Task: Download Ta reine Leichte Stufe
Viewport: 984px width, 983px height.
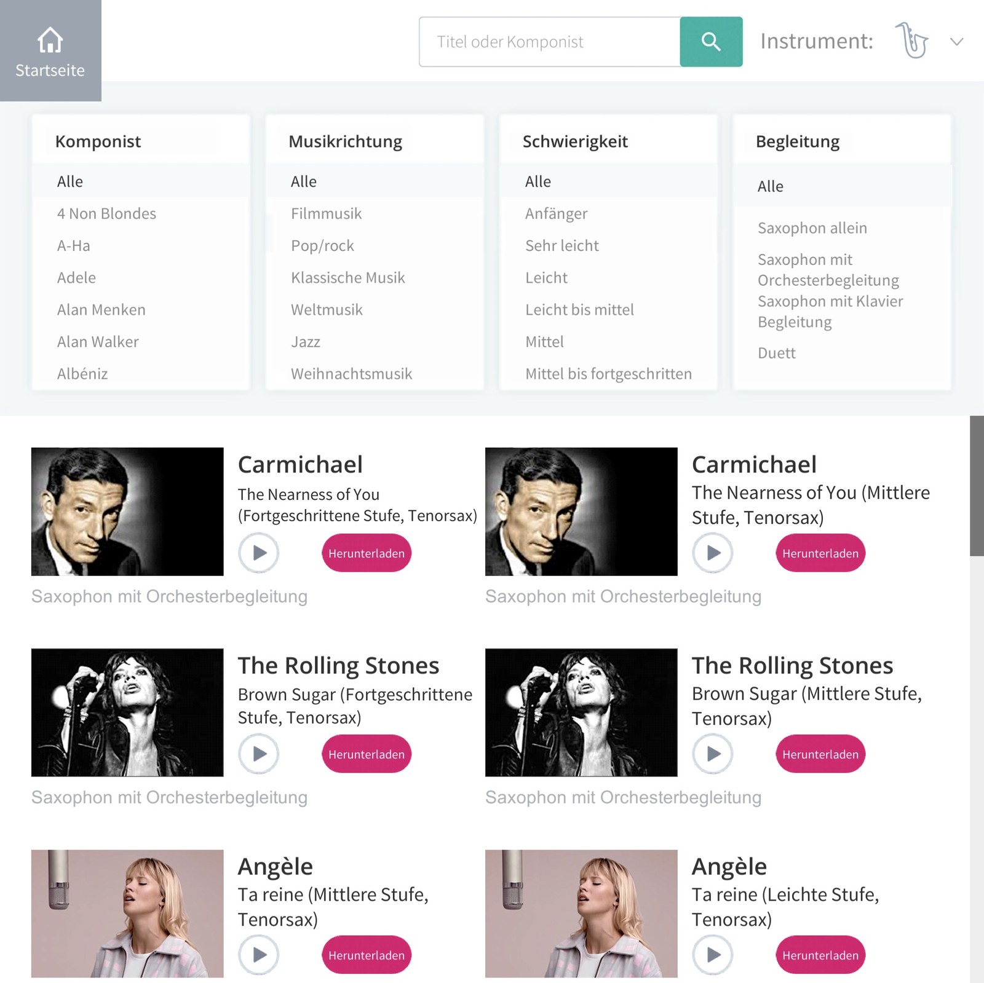Action: point(820,955)
